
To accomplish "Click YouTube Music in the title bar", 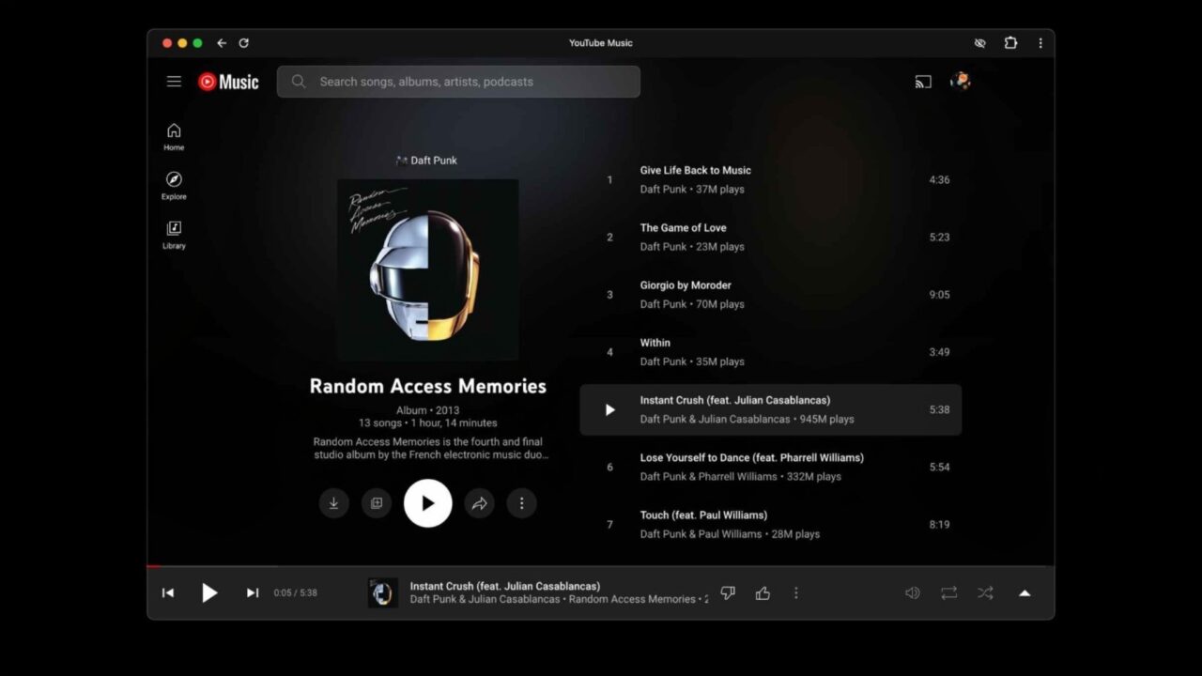I will pos(600,42).
